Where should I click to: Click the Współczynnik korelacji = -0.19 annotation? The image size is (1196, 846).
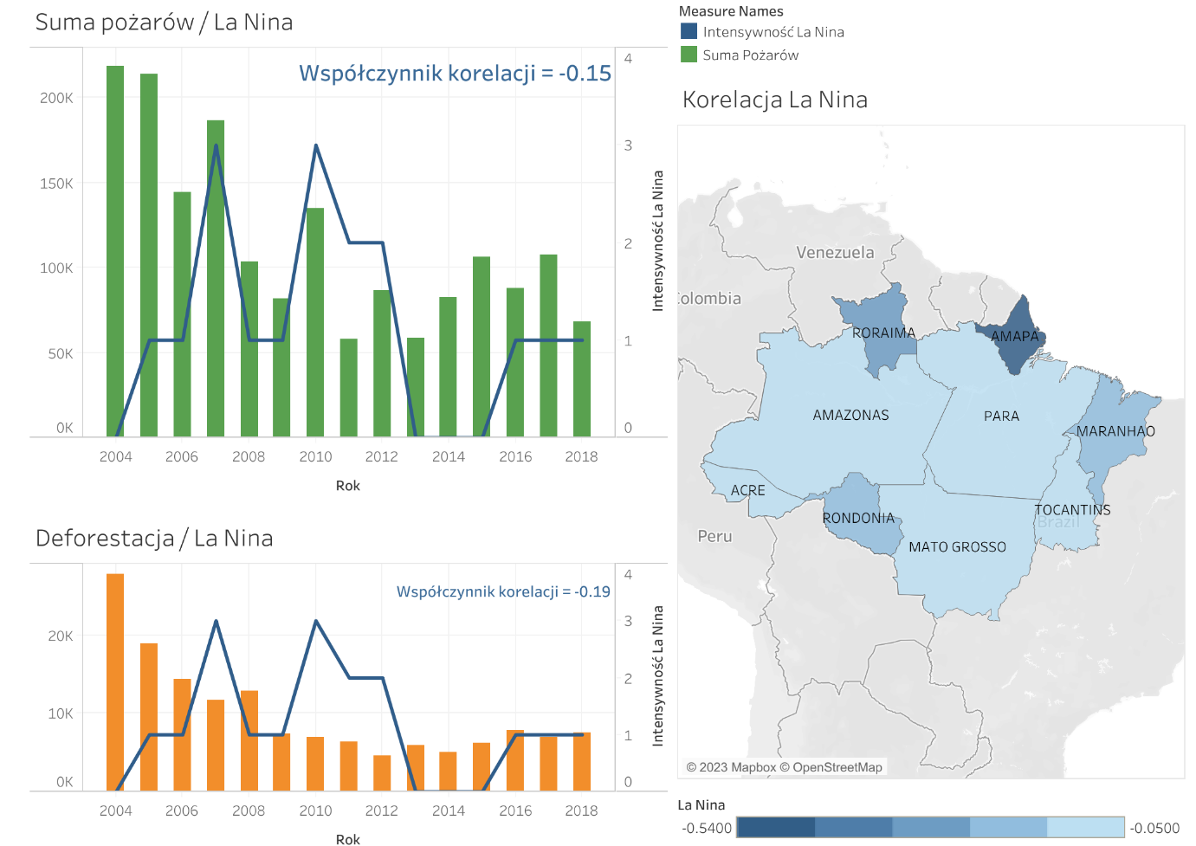tap(502, 592)
